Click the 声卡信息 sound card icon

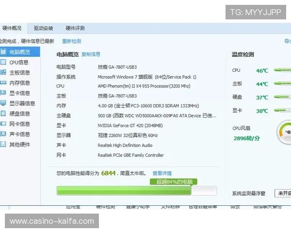tap(3, 134)
